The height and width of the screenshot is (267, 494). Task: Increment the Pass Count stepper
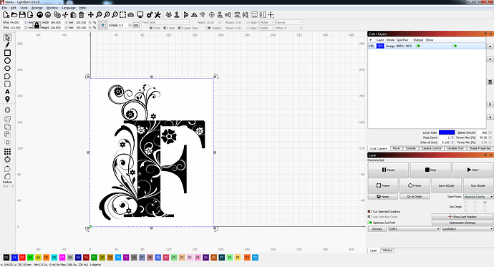click(452, 137)
